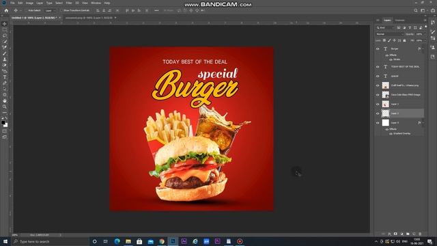Image resolution: width=437 pixels, height=246 pixels.
Task: Change screen mode via toolbar icon
Action: [5, 137]
